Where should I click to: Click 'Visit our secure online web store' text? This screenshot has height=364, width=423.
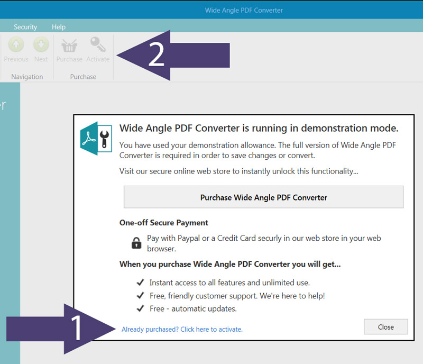(239, 171)
